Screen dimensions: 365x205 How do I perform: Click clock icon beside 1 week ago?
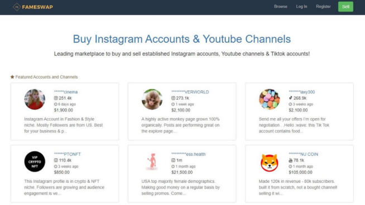(x=173, y=104)
